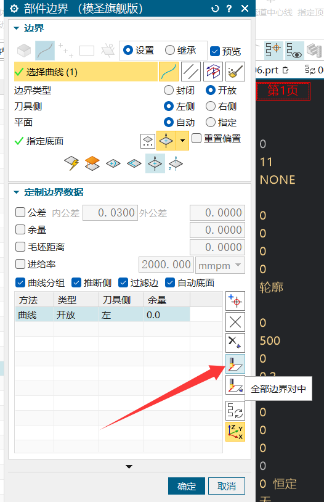
Task: Click the tool-on-boundary centering icon
Action: coord(235,364)
